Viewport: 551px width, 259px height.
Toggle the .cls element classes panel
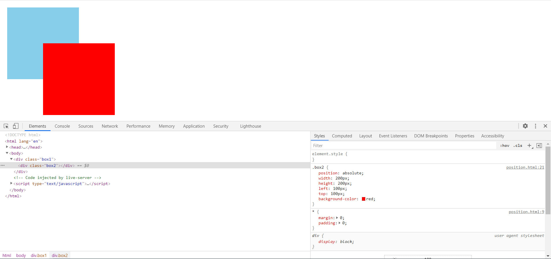coord(518,146)
